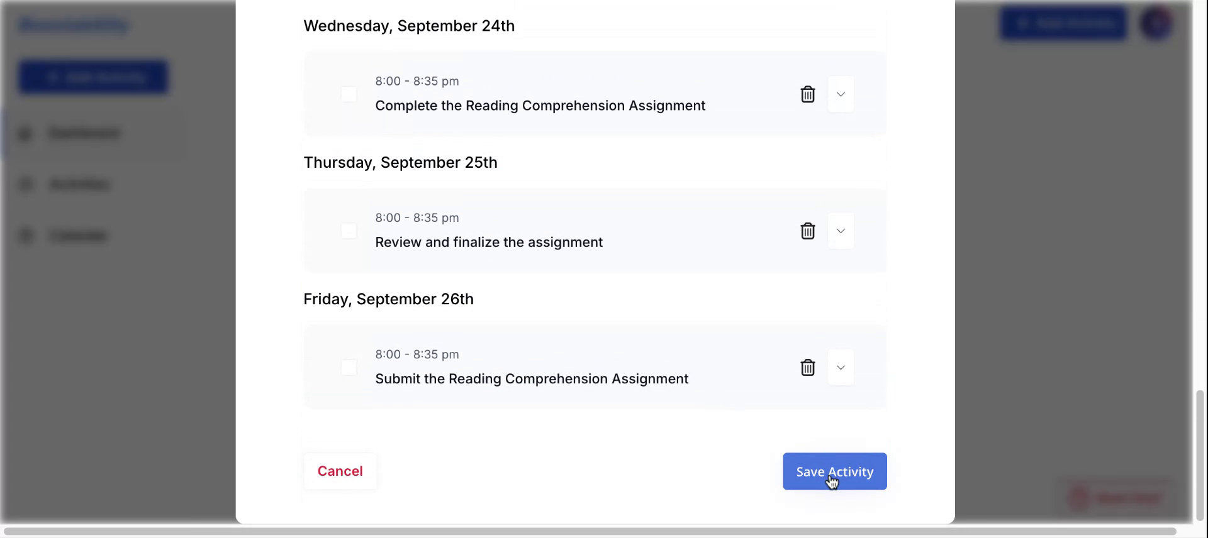Click trash icon for Submit assignment task

point(807,367)
